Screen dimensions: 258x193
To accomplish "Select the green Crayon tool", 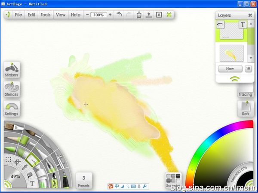I will pos(10,149).
